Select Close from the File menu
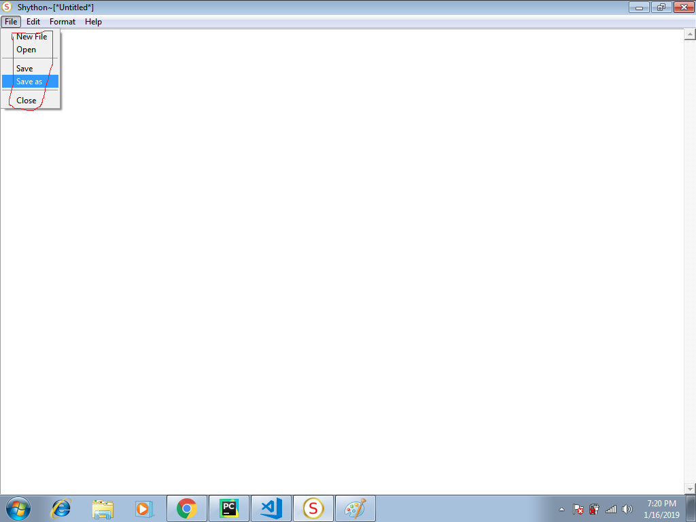The width and height of the screenshot is (696, 522). [26, 101]
